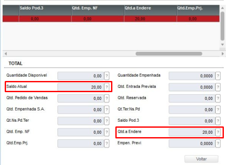The image size is (226, 165).
Task: Focus the Saldo Pod.3 total field
Action: (x=192, y=121)
